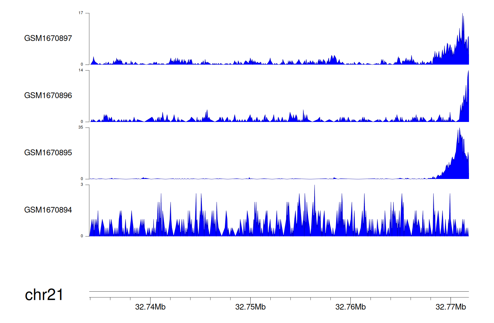Click the GSM1670897 track label
The height and width of the screenshot is (323, 494).
point(48,38)
